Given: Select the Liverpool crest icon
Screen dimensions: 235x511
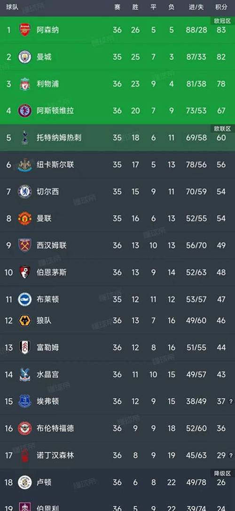Looking at the screenshot, I should tap(25, 84).
